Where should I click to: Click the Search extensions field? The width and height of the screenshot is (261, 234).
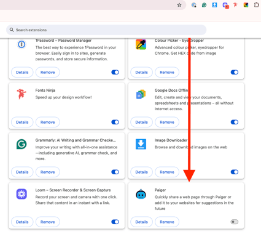click(106, 30)
